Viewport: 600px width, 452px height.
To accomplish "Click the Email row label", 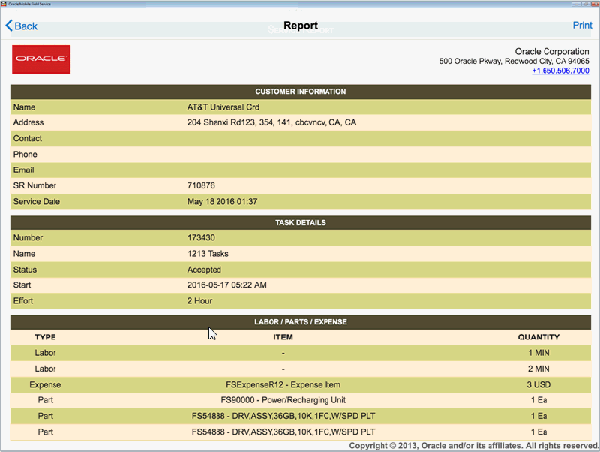I will coord(24,170).
